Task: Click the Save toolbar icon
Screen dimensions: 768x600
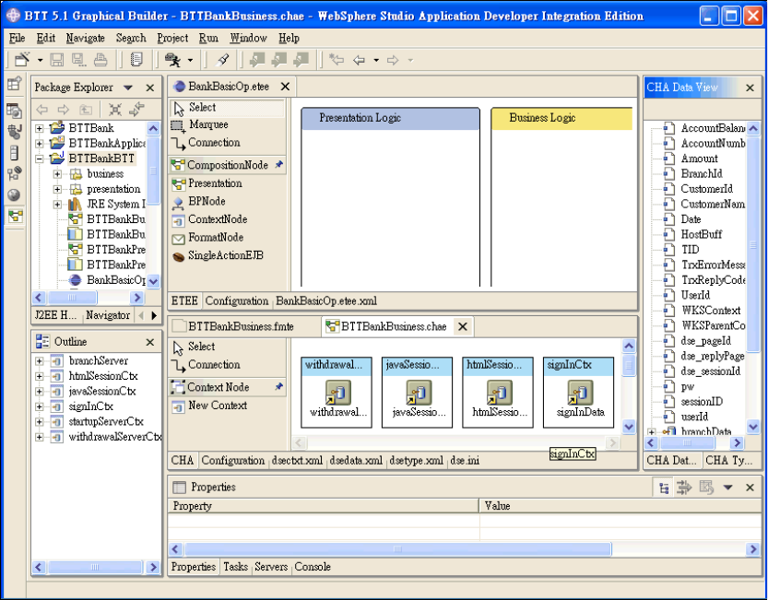Action: click(x=57, y=60)
